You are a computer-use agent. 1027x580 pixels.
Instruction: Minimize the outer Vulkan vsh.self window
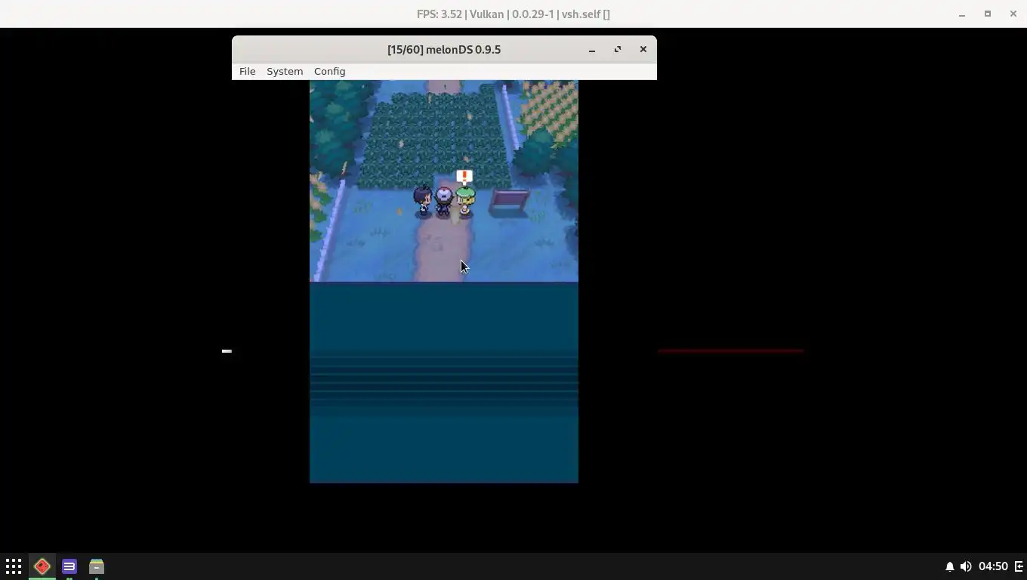962,14
